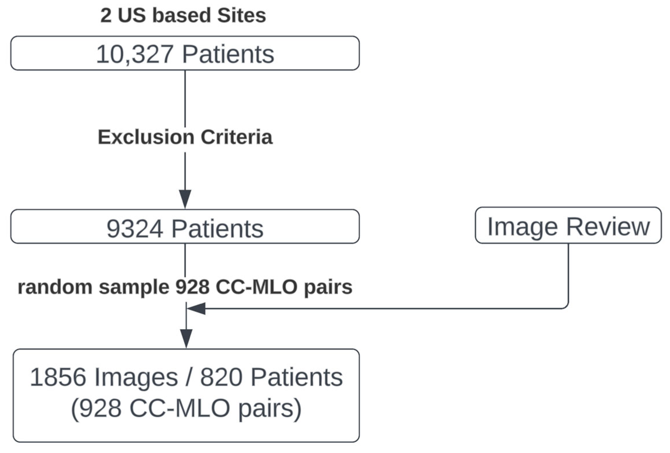Click the "random sample 928 CC-MLO pairs" label
This screenshot has width=670, height=453.
(185, 287)
